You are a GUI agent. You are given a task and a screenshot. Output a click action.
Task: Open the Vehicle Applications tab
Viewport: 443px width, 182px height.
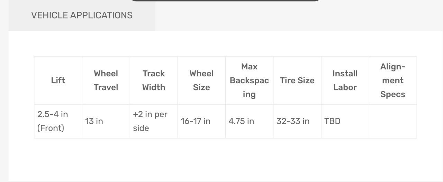pos(82,15)
